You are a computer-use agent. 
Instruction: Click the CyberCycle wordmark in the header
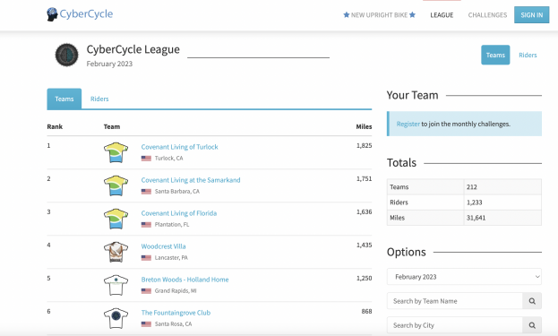tap(86, 14)
